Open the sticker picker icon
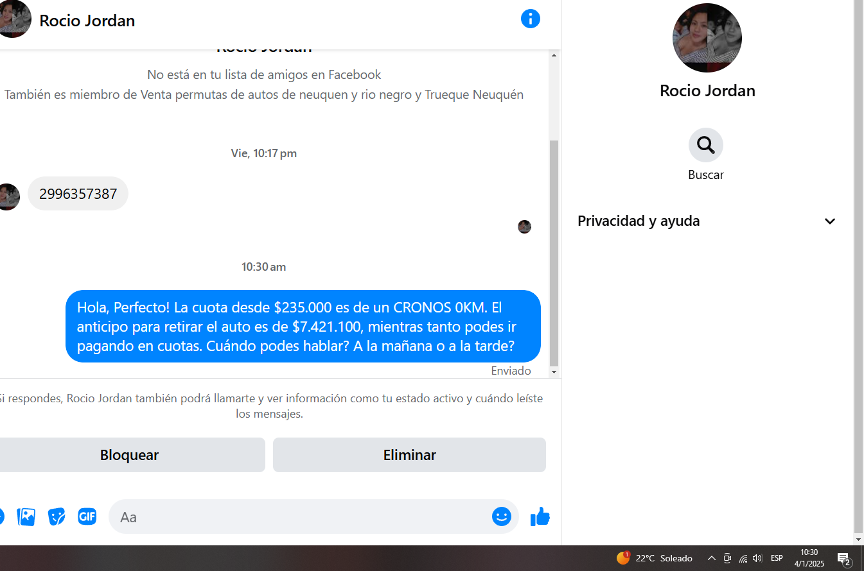This screenshot has height=571, width=864. (x=57, y=516)
